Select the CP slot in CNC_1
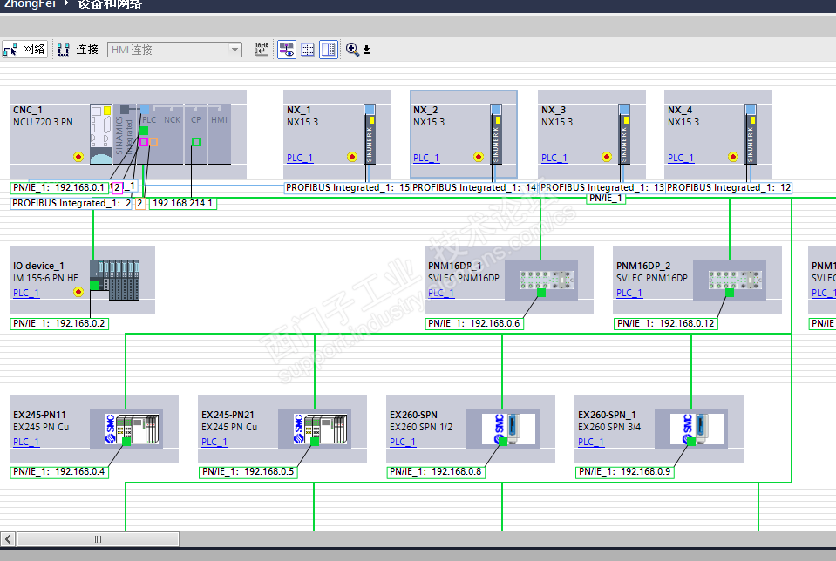This screenshot has height=561, width=836. click(x=195, y=134)
